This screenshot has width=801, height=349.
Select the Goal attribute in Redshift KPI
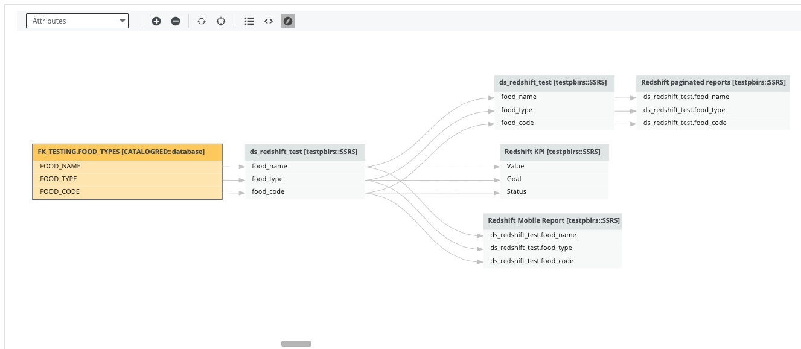click(x=514, y=179)
